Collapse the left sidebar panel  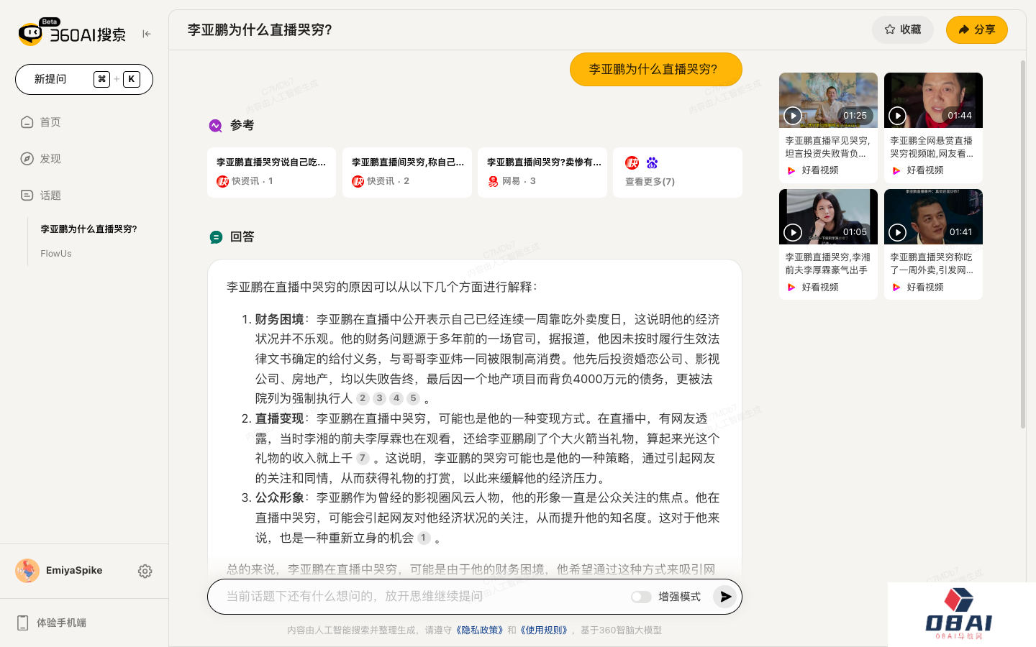[x=147, y=34]
